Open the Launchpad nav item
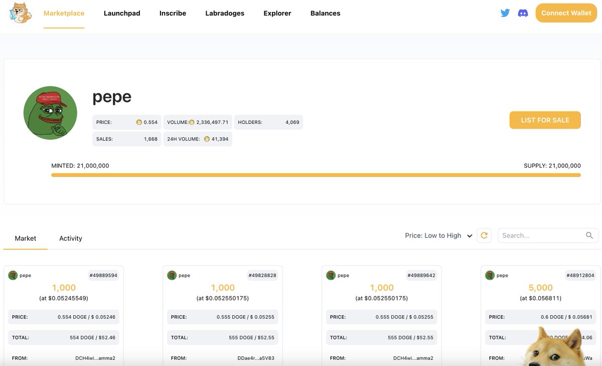This screenshot has height=366, width=602. tap(122, 14)
